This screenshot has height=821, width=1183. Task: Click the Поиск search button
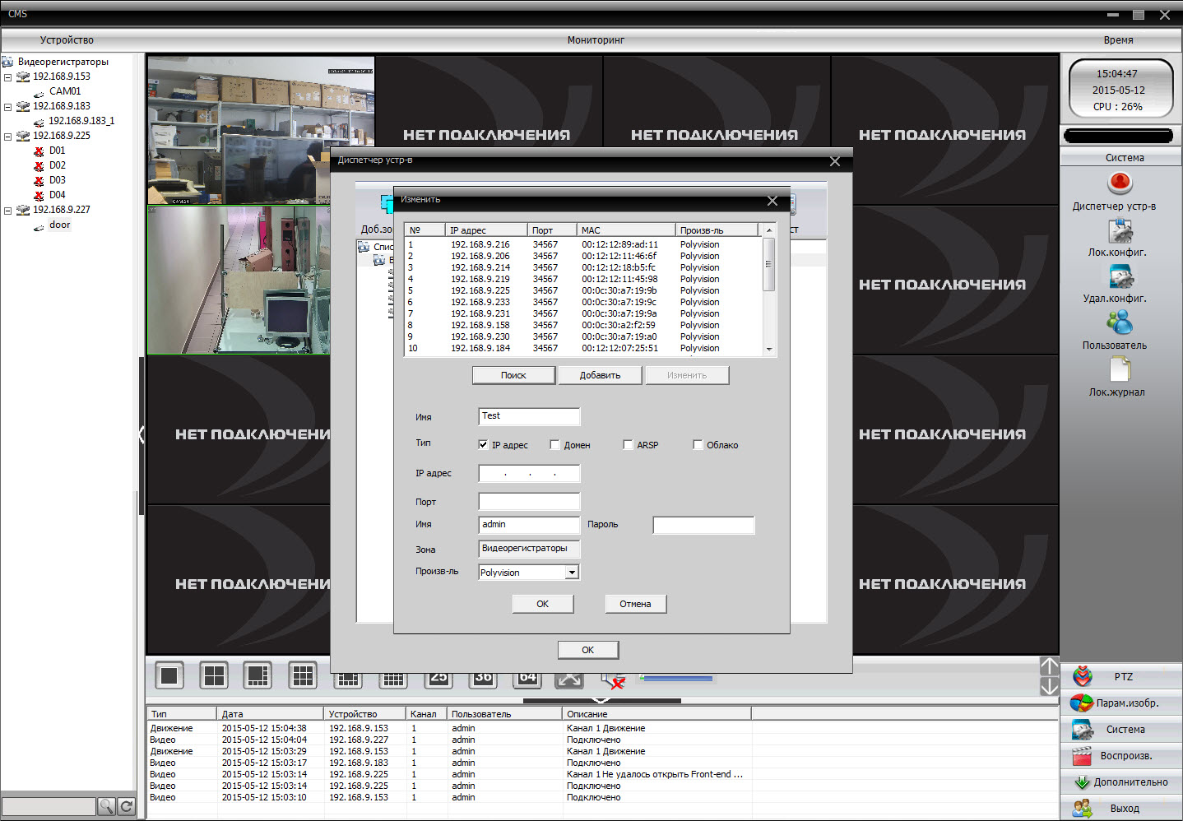coord(514,375)
